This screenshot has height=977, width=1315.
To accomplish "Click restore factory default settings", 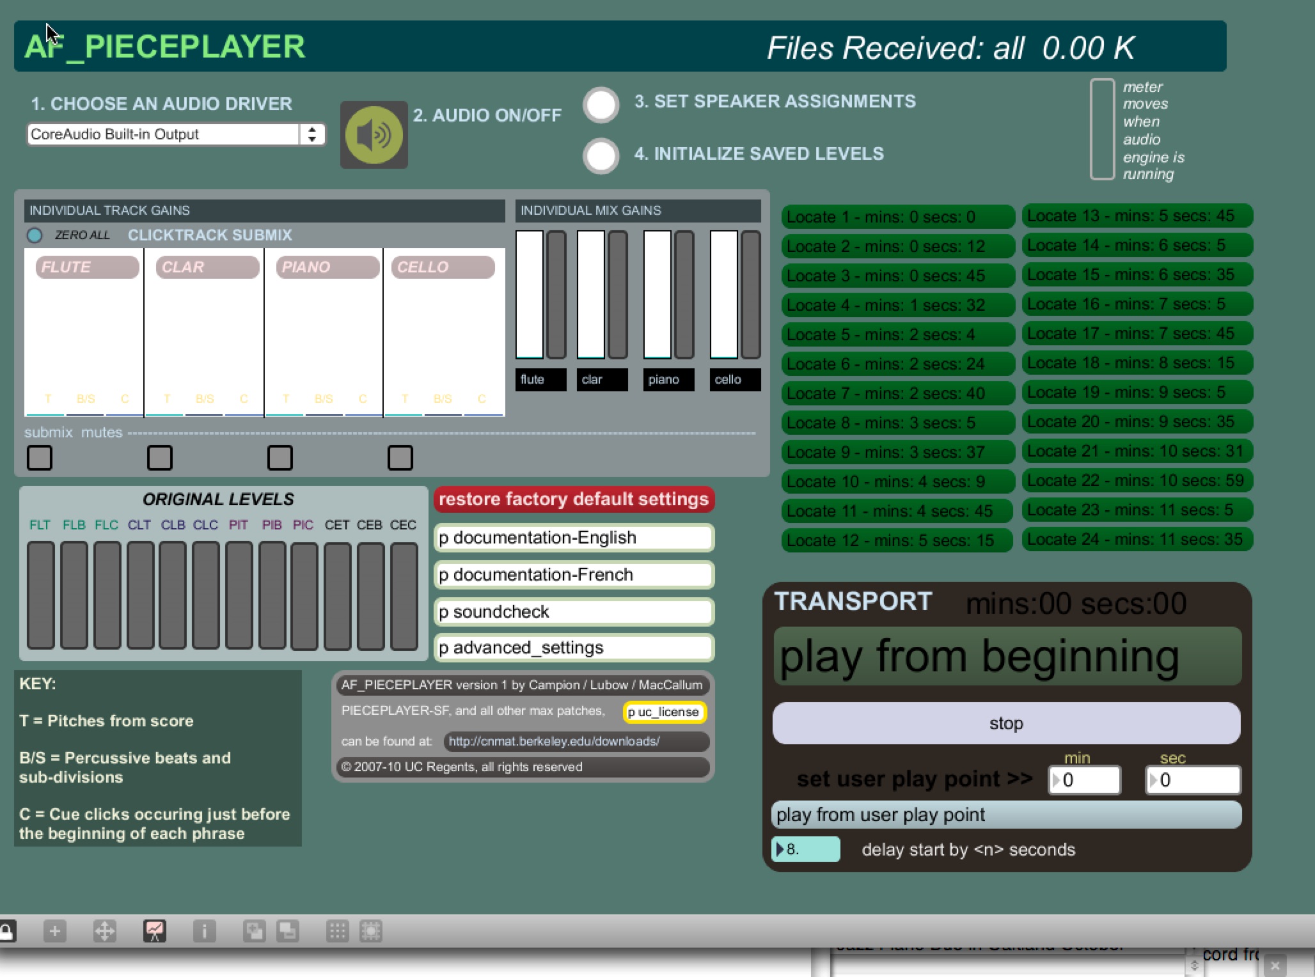I will pos(573,499).
